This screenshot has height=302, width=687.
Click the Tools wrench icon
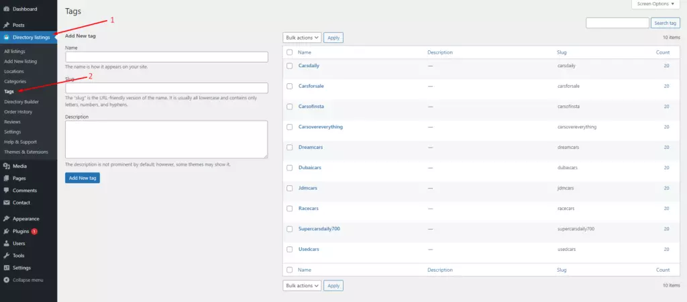[7, 256]
